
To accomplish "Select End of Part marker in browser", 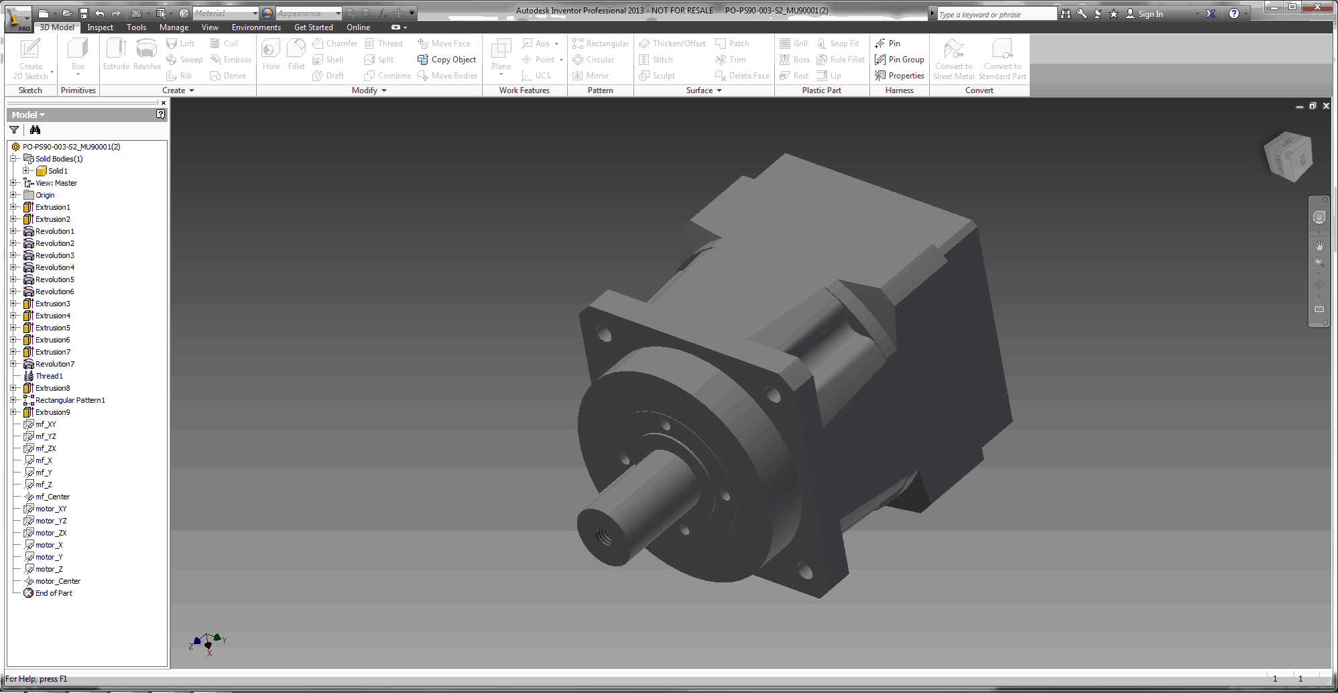I will (54, 593).
